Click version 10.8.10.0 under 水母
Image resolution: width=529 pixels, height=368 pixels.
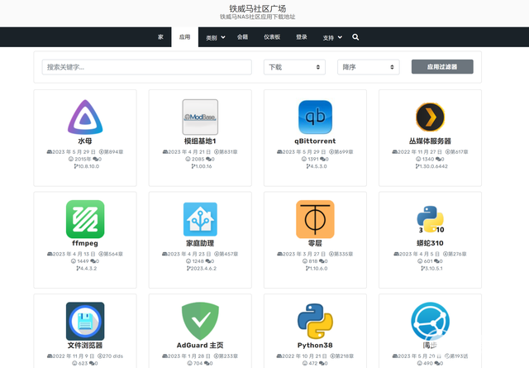pyautogui.click(x=87, y=166)
